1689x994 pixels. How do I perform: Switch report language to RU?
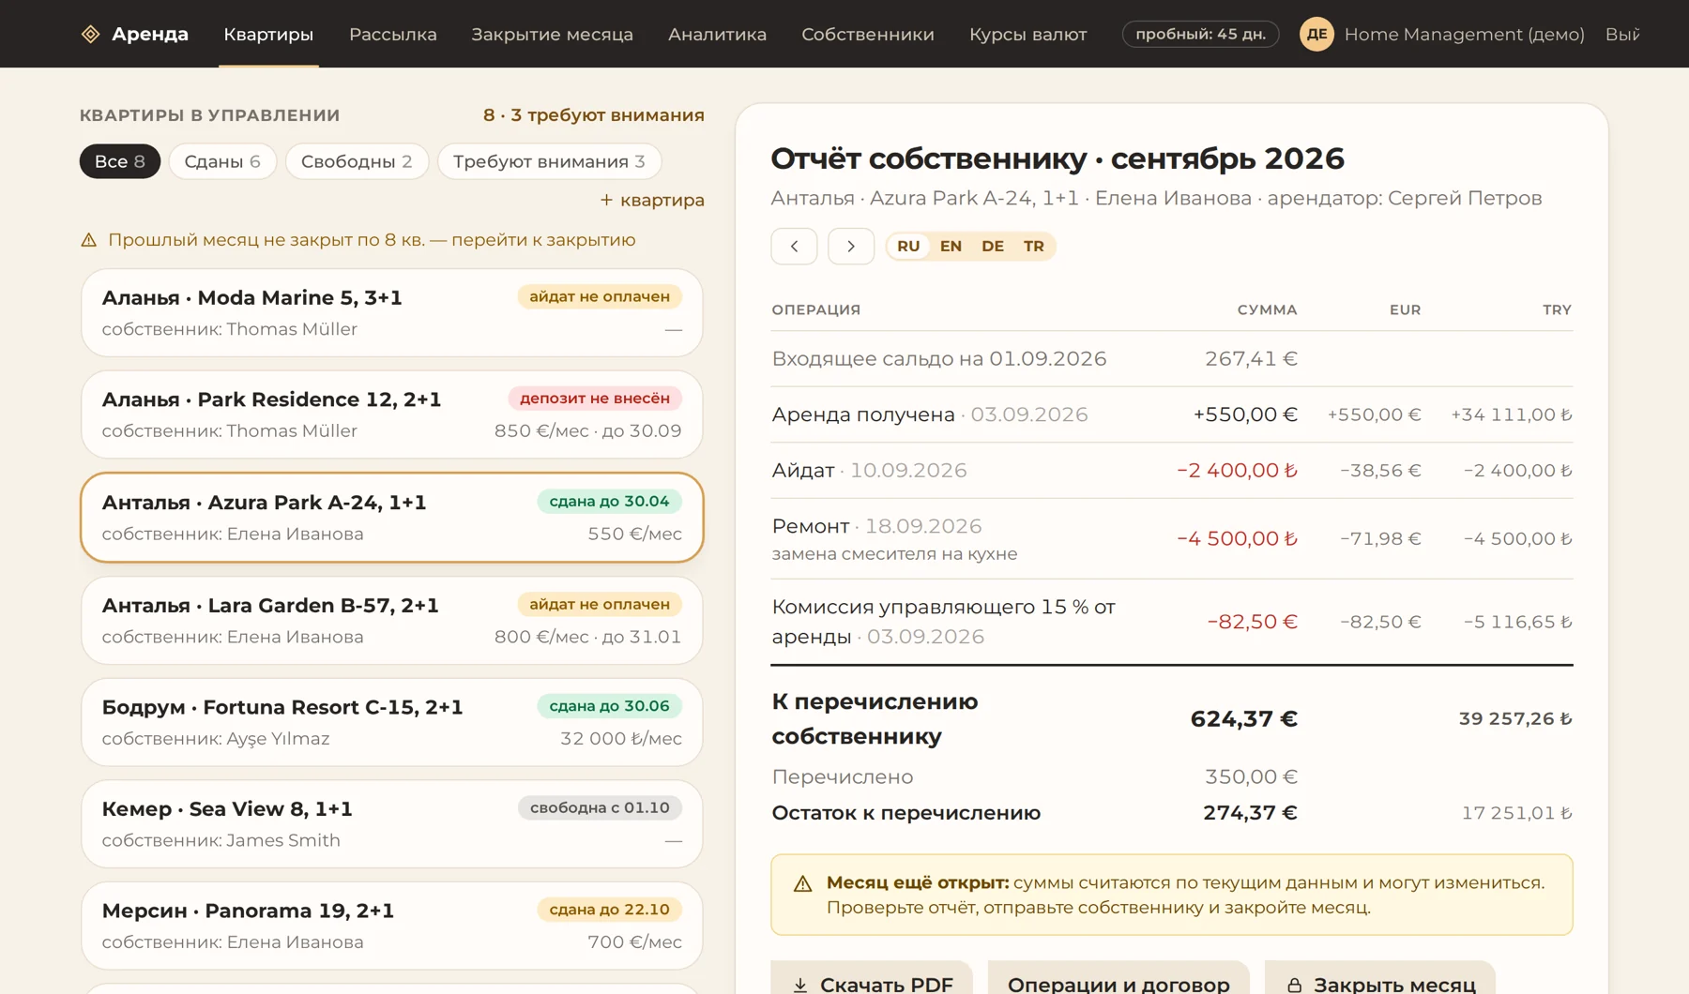tap(908, 247)
